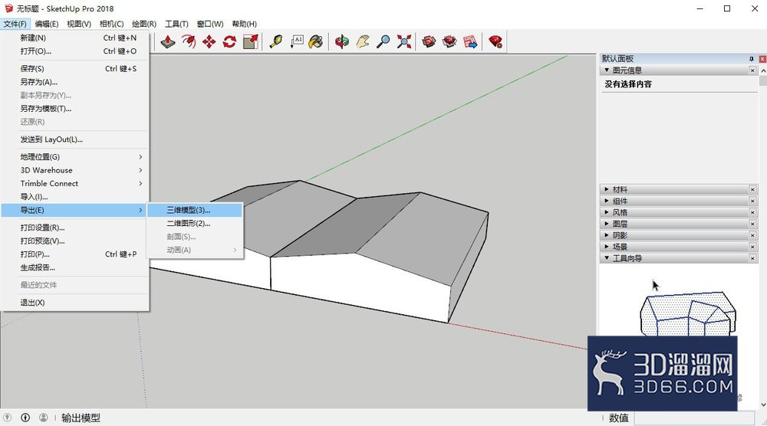Open the 3D Warehouse submenu in file menu

[x=74, y=170]
